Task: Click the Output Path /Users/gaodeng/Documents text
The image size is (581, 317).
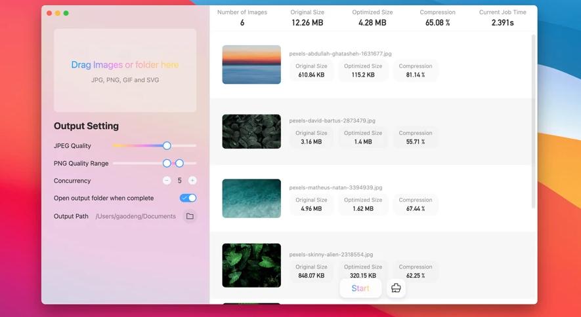Action: 136,216
